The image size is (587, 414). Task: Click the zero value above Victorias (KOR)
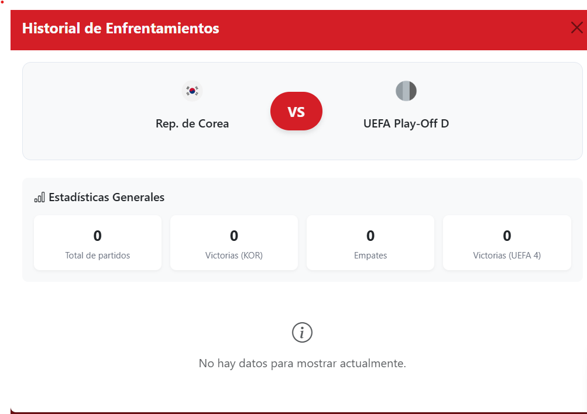pos(234,236)
